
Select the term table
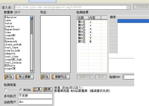click(x=8, y=20)
